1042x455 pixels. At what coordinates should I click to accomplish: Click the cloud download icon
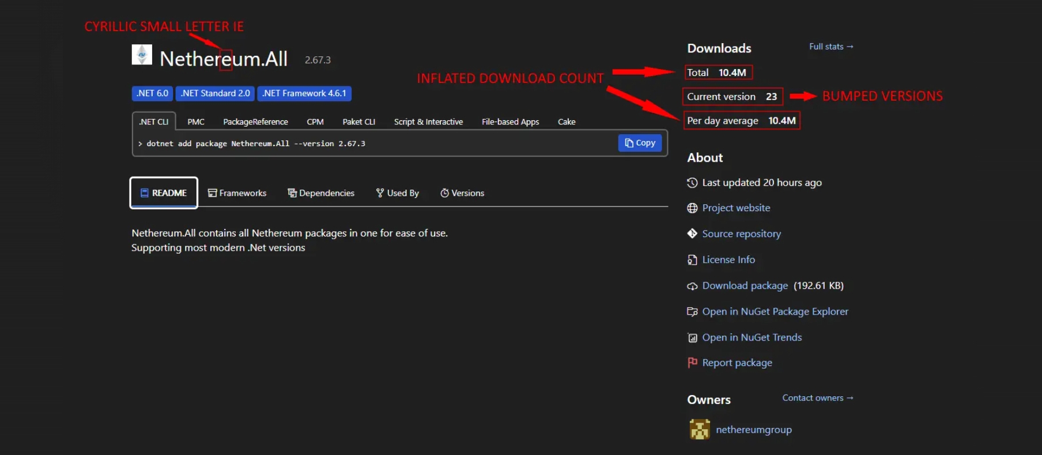[692, 286]
